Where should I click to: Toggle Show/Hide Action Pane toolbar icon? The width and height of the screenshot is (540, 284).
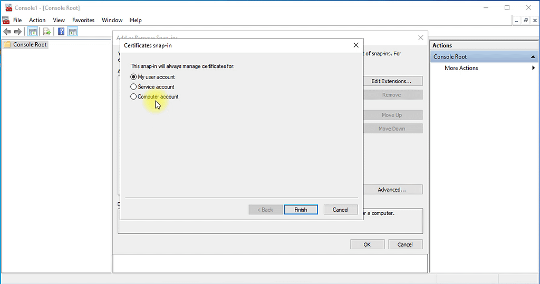coord(73,32)
